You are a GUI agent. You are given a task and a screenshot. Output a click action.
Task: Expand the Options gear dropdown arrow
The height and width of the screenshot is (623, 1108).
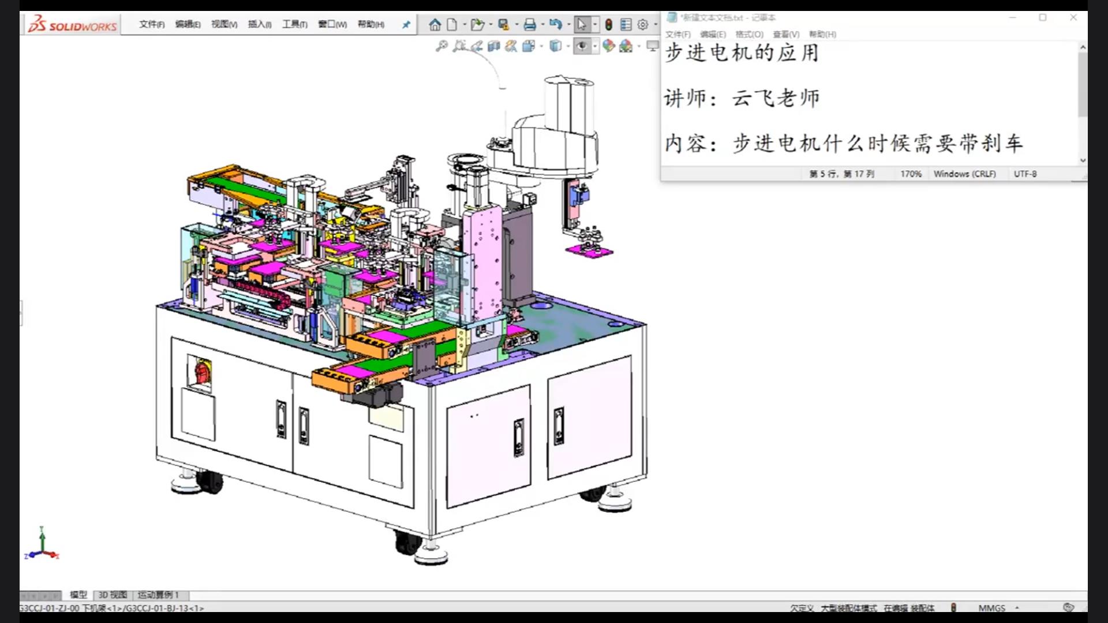pyautogui.click(x=655, y=25)
